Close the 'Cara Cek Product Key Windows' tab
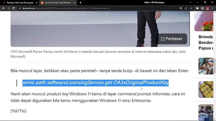 pos(74,3)
